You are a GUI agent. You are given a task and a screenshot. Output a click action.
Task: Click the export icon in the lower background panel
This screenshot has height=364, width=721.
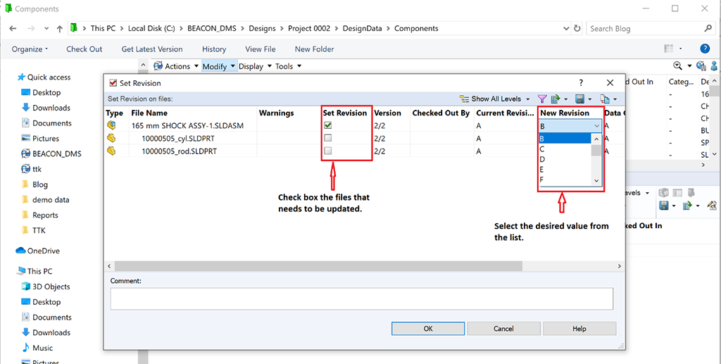[x=687, y=206]
